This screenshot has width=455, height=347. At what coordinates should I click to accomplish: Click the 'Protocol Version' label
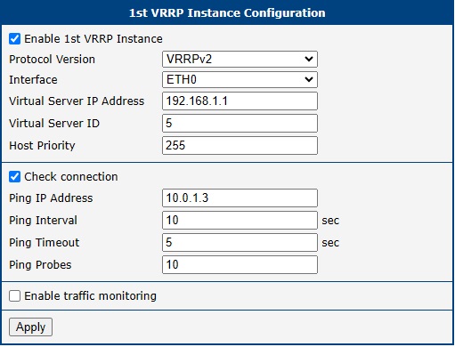coord(52,60)
